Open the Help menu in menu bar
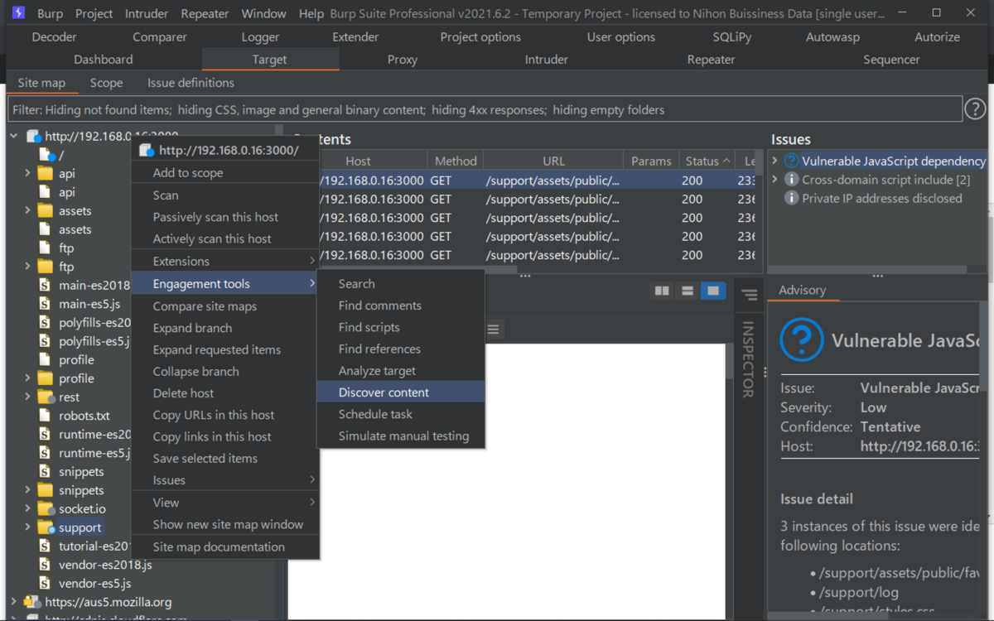 pyautogui.click(x=311, y=13)
